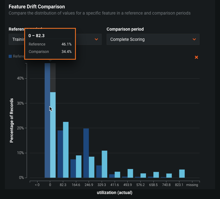Expand the Reference period dropdown arrow

point(96,39)
